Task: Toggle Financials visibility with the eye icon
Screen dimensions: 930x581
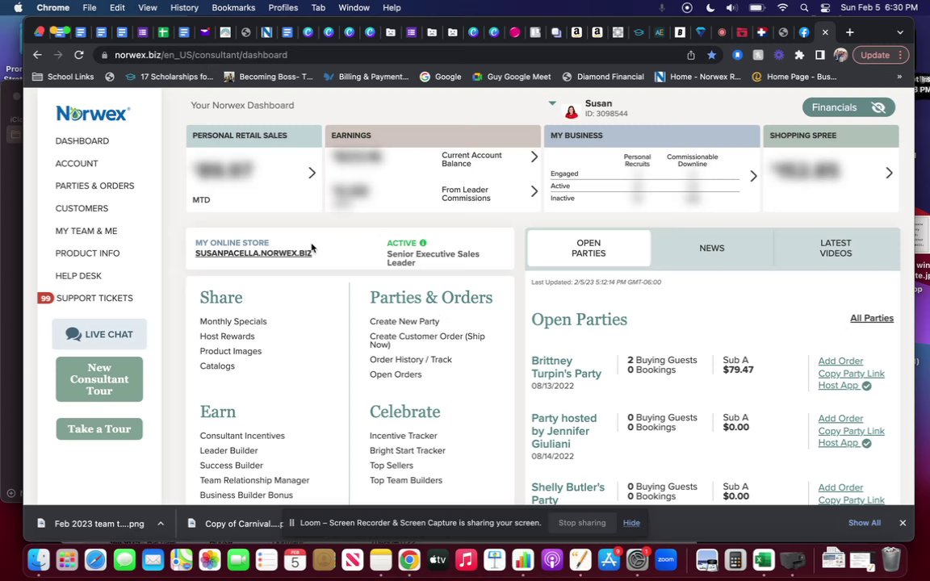Action: (878, 107)
